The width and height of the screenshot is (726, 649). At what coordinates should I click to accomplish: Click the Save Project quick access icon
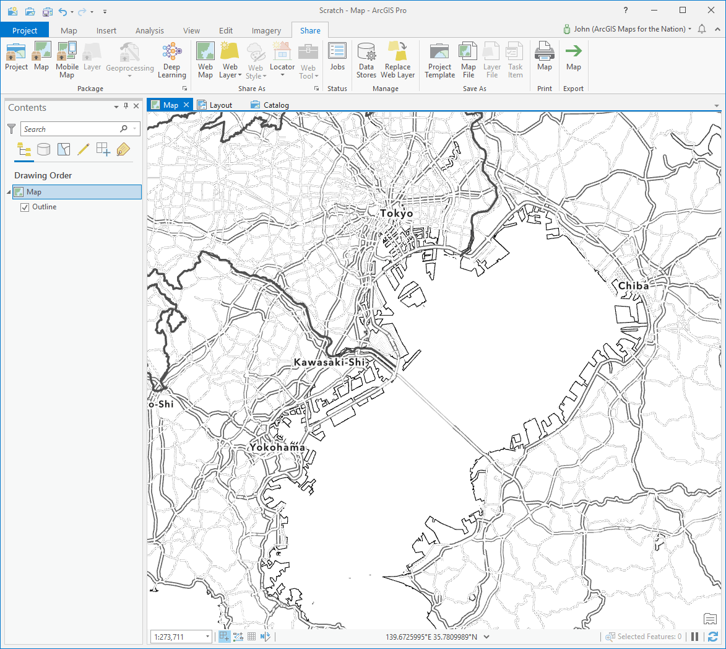48,11
